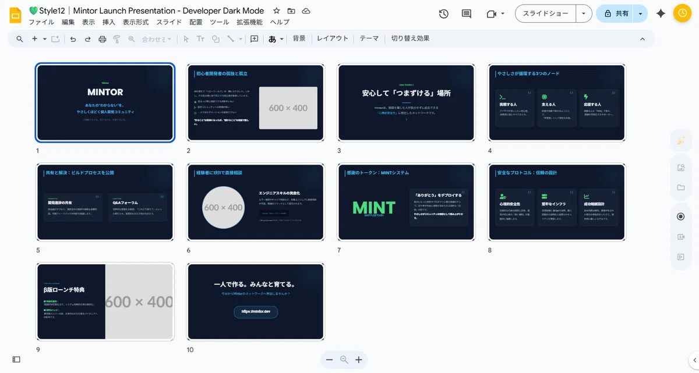Open the 共有 options dropdown arrow
Image resolution: width=699 pixels, height=373 pixels.
(641, 13)
